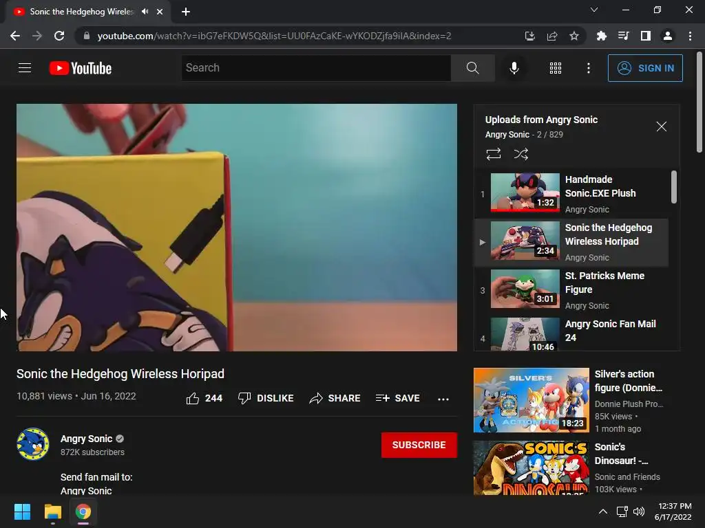Toggle Chrome side panel
This screenshot has height=528, width=705.
point(646,36)
